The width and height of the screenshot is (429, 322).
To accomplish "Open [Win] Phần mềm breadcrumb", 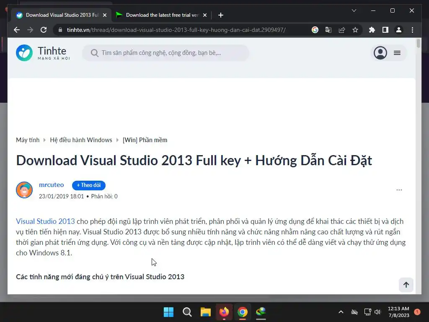I will coord(145,140).
